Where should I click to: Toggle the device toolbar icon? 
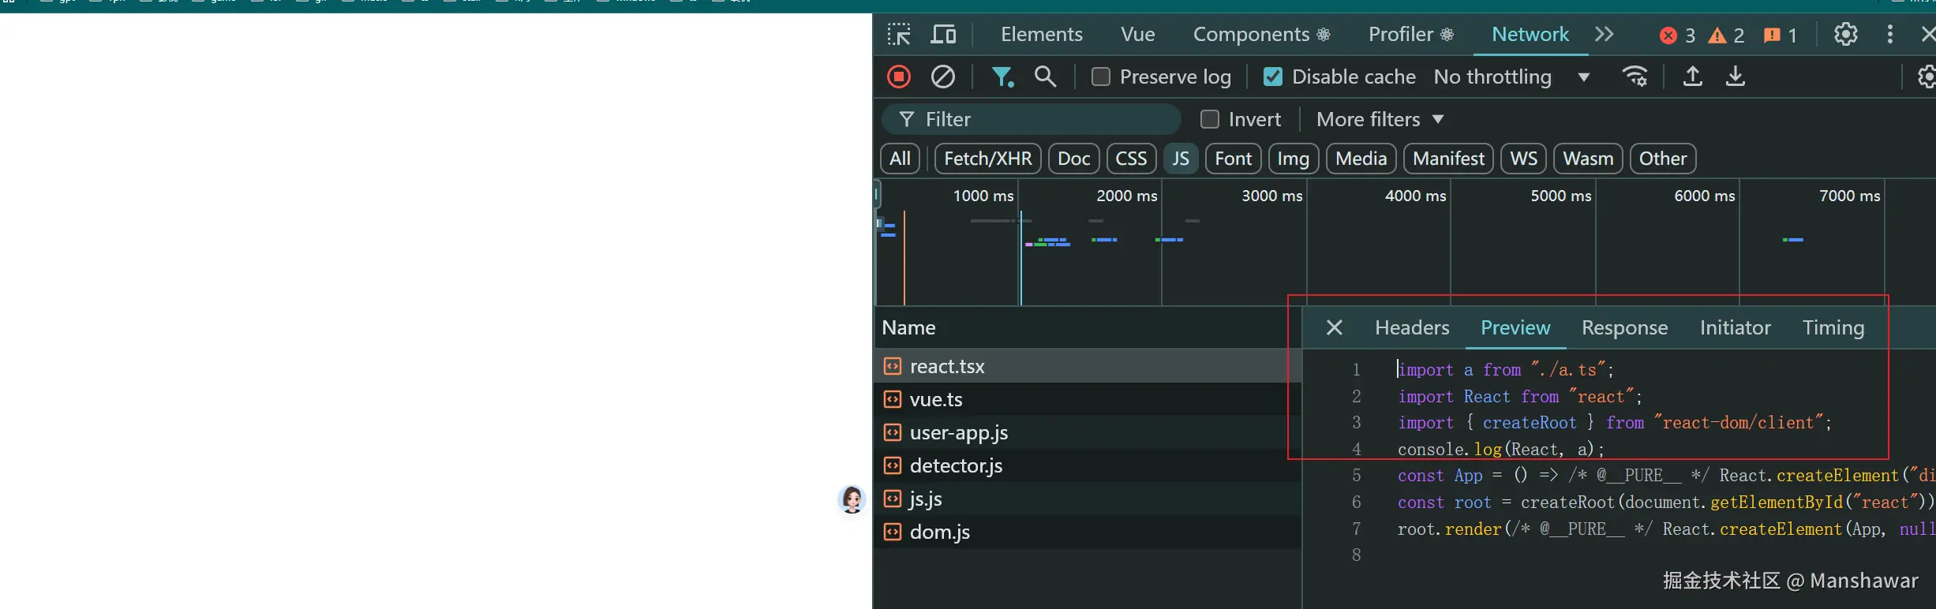(943, 35)
